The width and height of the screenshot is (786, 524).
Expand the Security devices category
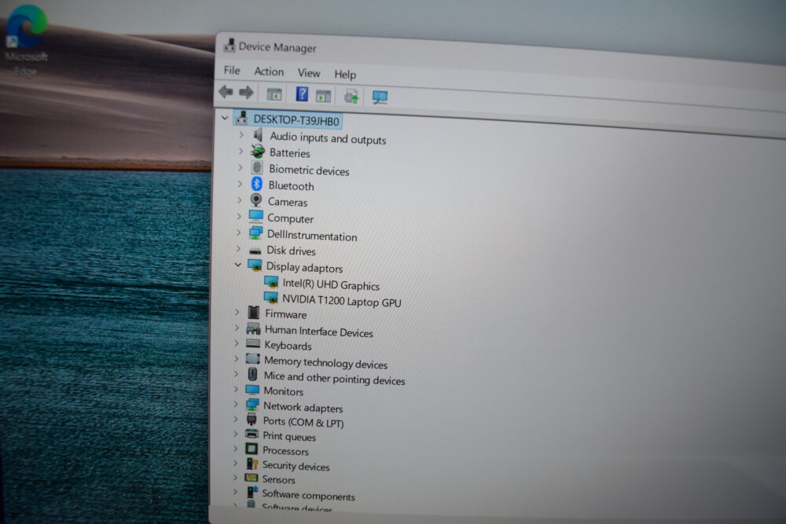[235, 463]
